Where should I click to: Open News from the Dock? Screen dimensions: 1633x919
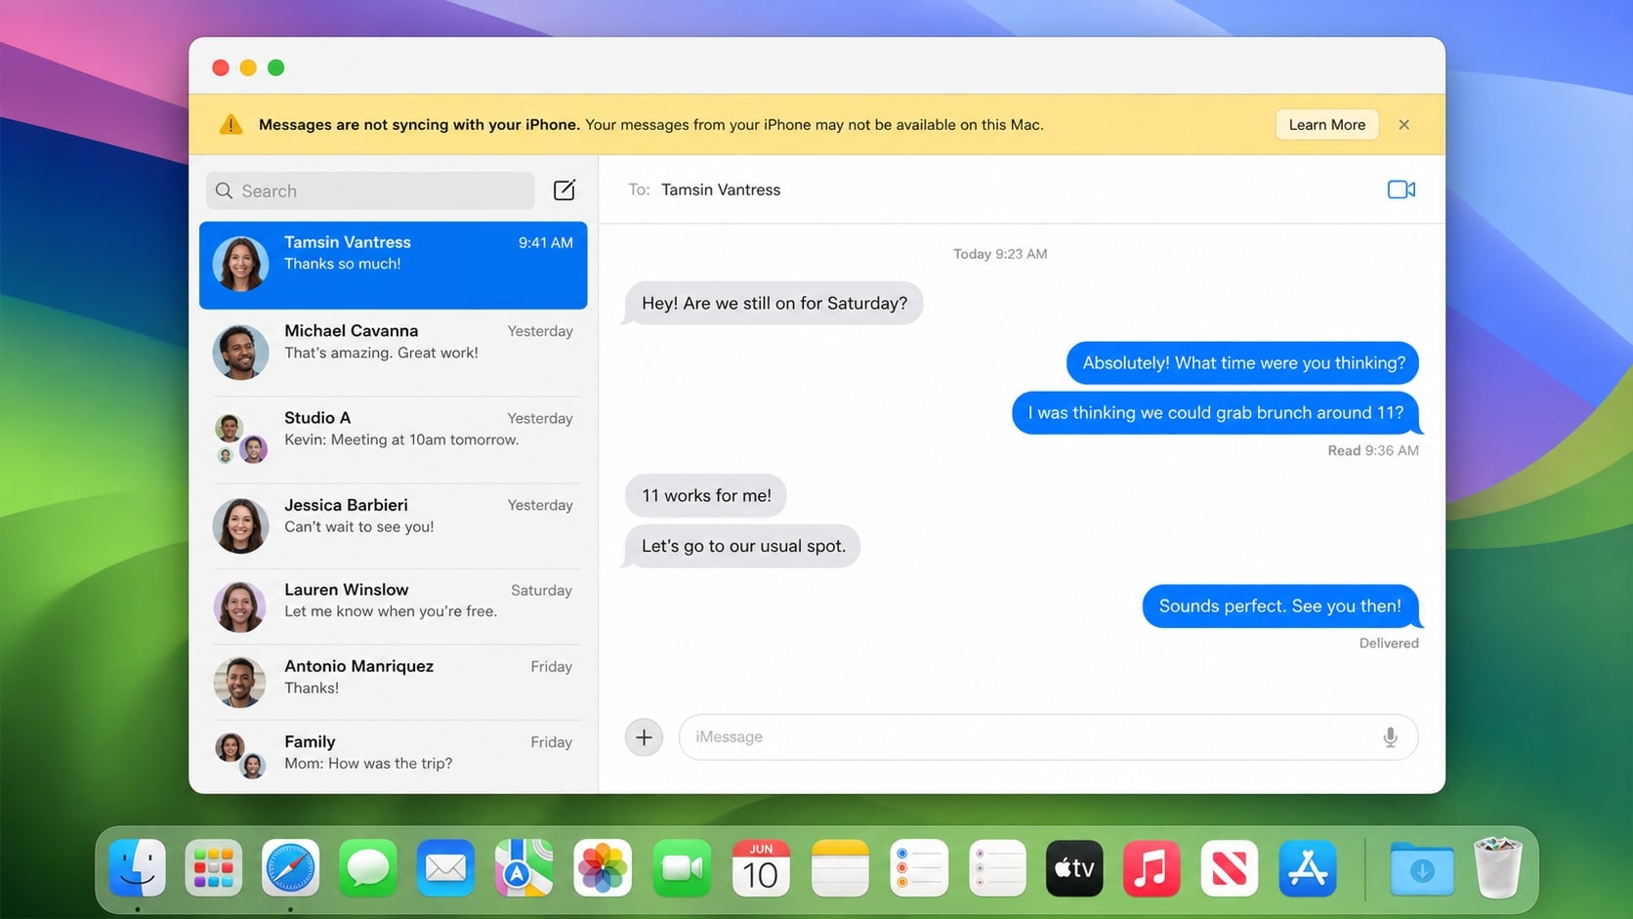(x=1229, y=867)
